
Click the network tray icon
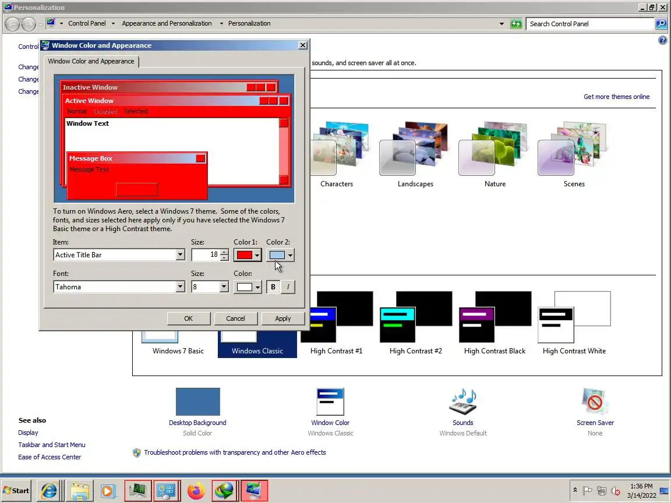pyautogui.click(x=601, y=491)
